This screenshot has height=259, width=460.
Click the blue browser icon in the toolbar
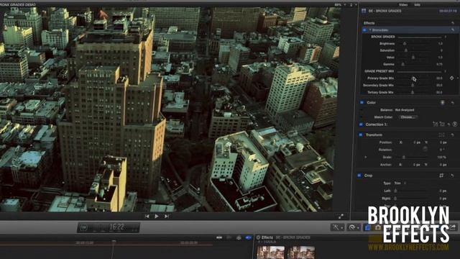pos(367,227)
